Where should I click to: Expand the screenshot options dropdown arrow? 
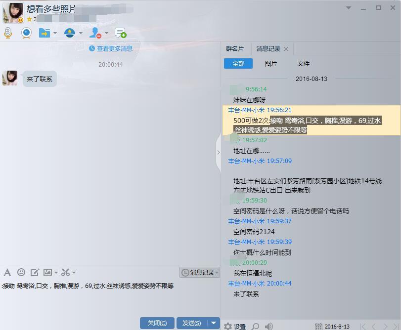(x=74, y=273)
